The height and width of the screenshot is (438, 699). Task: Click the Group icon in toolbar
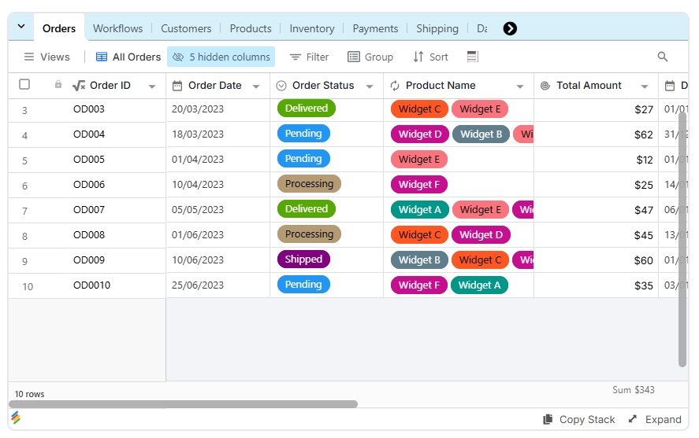(x=354, y=57)
